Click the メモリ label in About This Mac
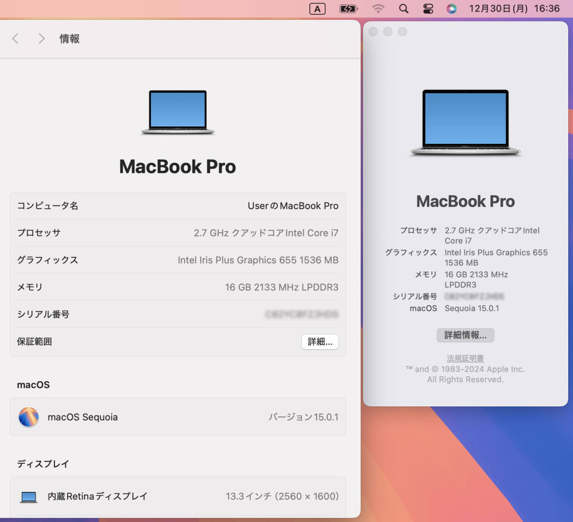Screen dimensions: 573x522 pyautogui.click(x=426, y=275)
